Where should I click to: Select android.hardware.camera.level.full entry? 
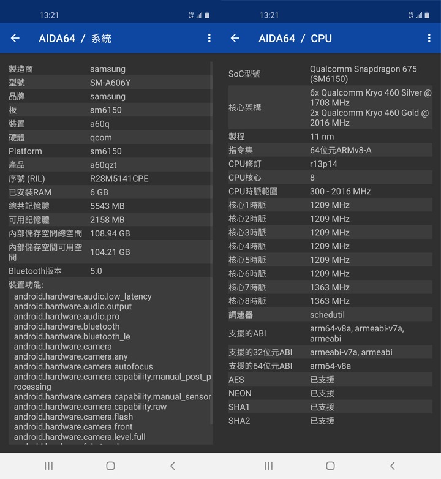tap(80, 437)
